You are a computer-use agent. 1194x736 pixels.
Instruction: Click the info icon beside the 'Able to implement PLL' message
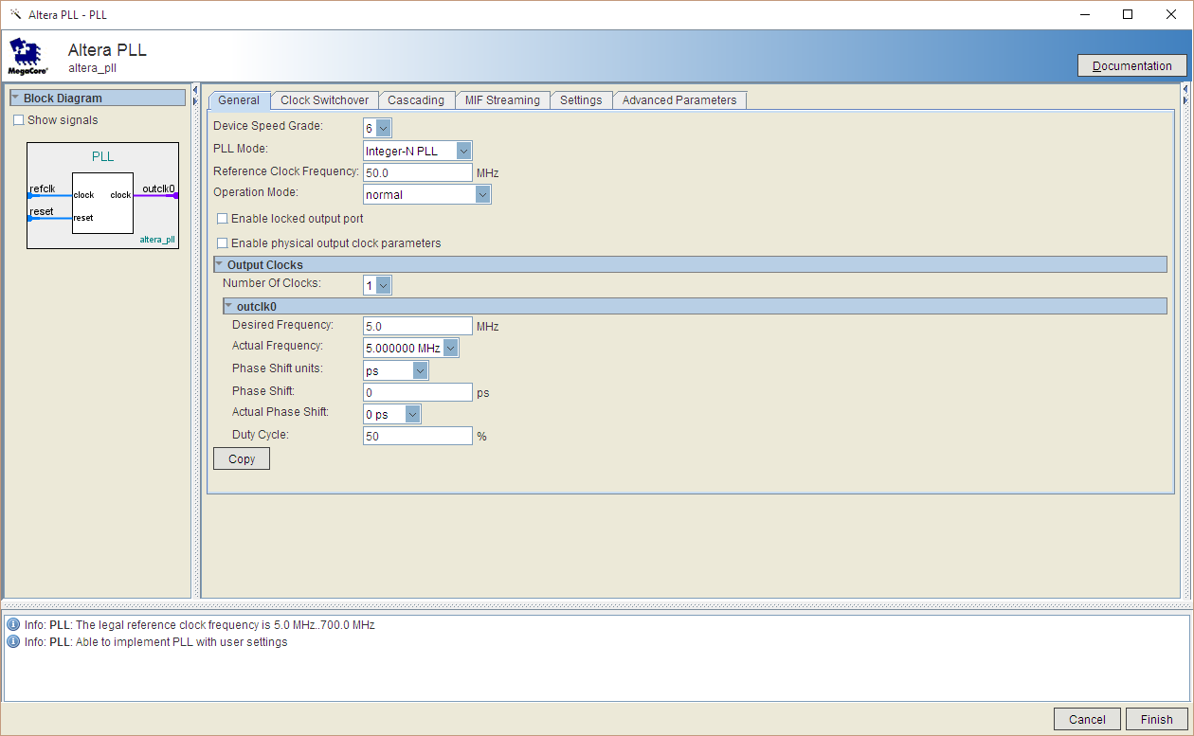(x=13, y=642)
